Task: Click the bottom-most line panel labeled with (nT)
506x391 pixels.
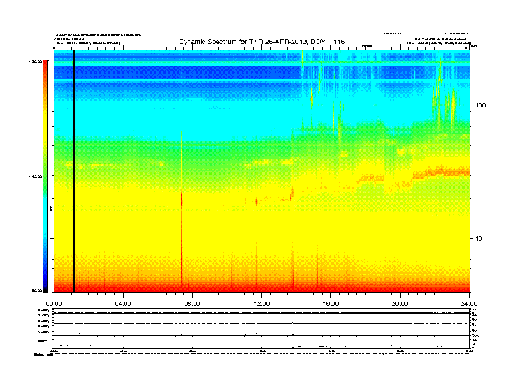Action: (x=261, y=341)
